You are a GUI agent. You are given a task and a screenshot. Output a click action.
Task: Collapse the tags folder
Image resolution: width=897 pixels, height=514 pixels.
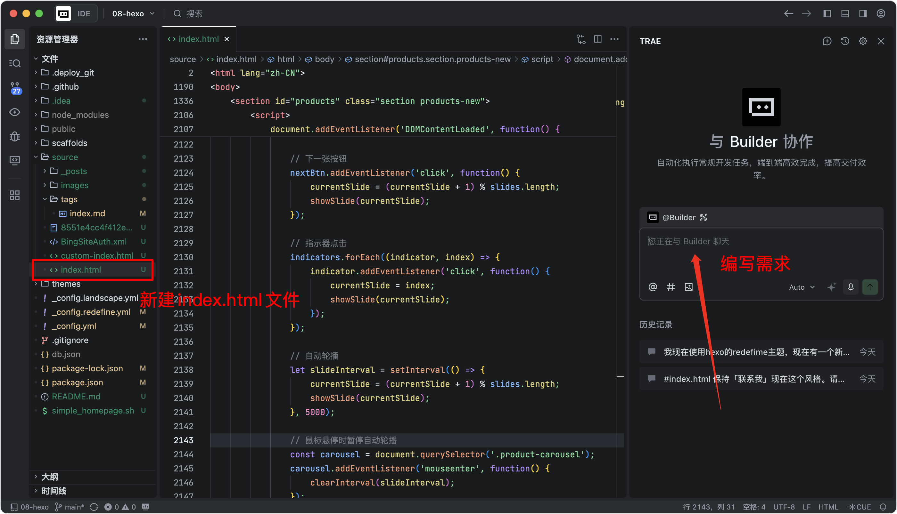(x=69, y=199)
